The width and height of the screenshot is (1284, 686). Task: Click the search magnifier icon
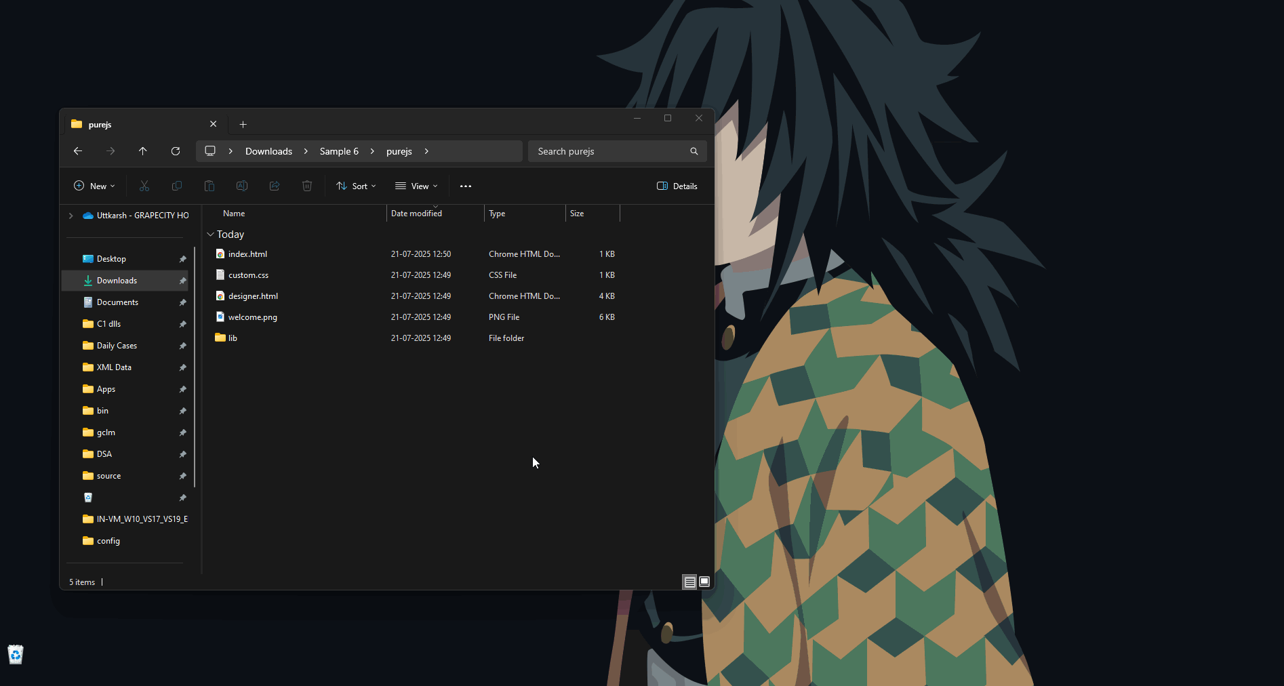694,151
